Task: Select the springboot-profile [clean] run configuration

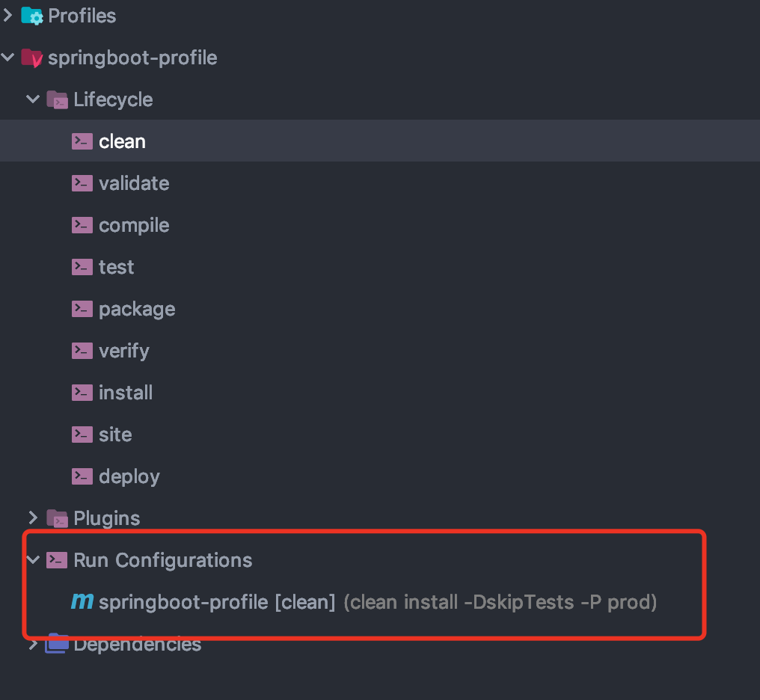Action: click(217, 602)
